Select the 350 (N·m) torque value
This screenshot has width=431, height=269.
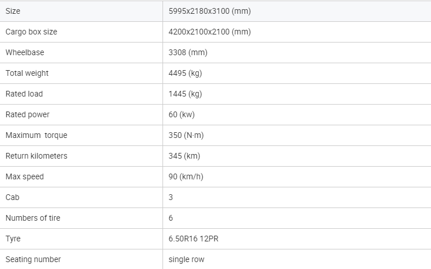(186, 135)
